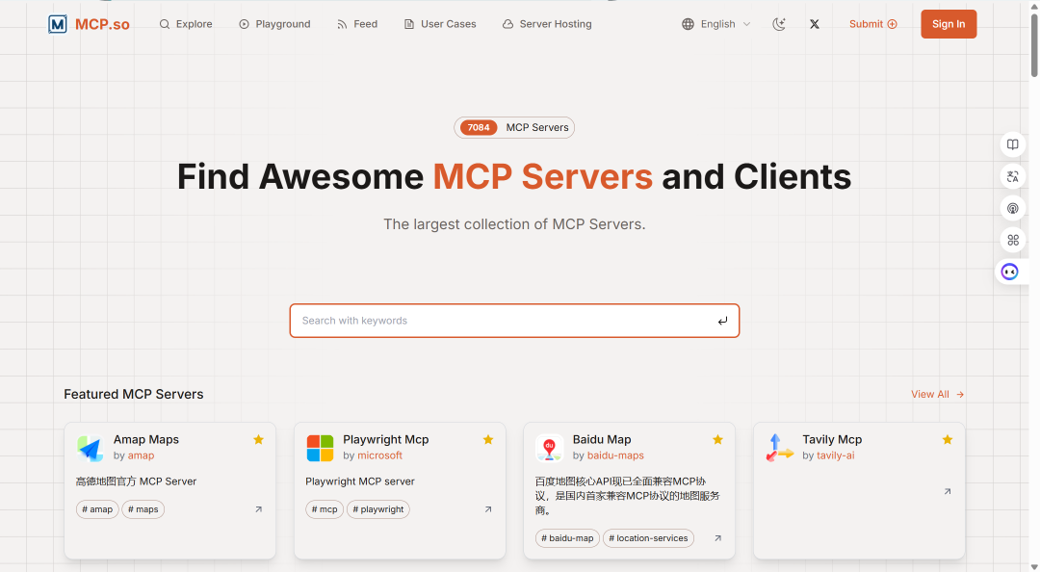Click the apps grid icon in side panel
1040x572 pixels.
[x=1013, y=240]
